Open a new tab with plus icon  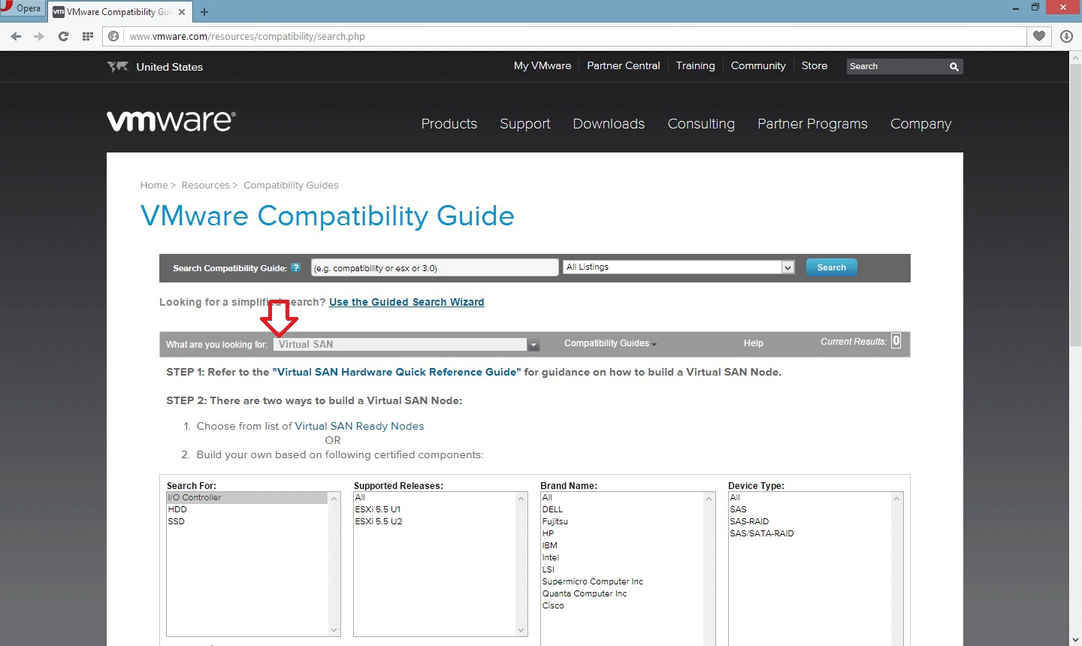click(x=204, y=12)
